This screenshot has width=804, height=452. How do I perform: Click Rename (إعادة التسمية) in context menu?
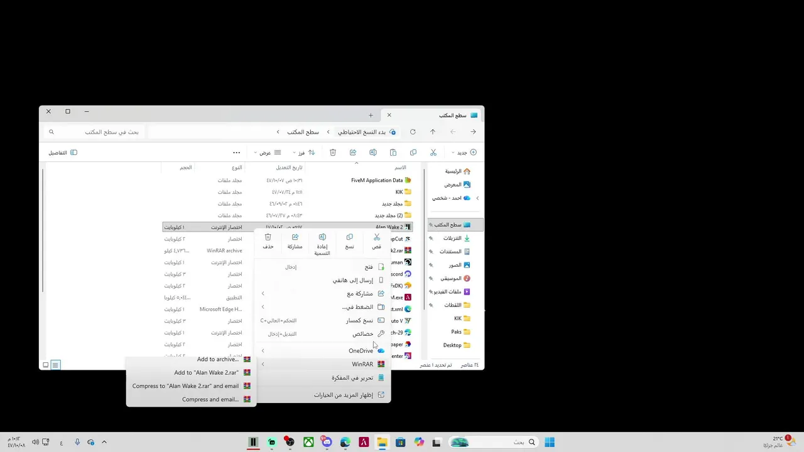pos(322,244)
